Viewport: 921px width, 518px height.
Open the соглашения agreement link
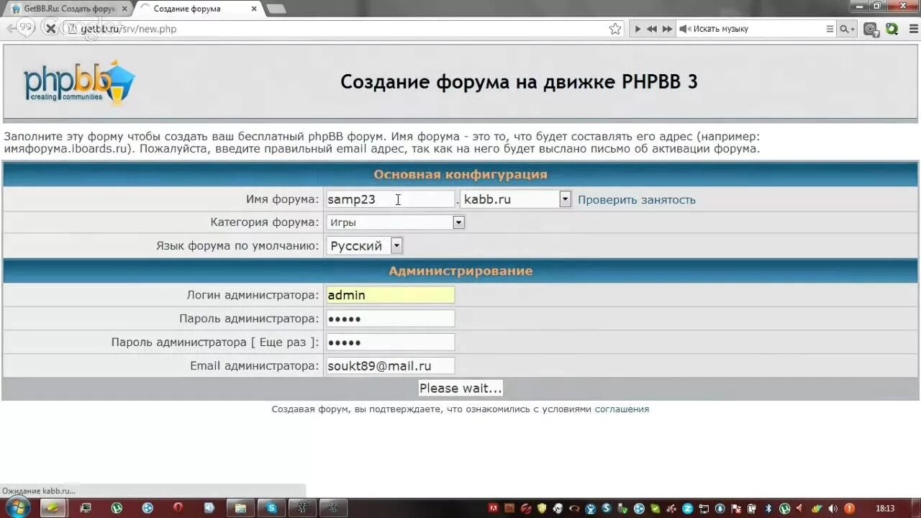click(622, 409)
